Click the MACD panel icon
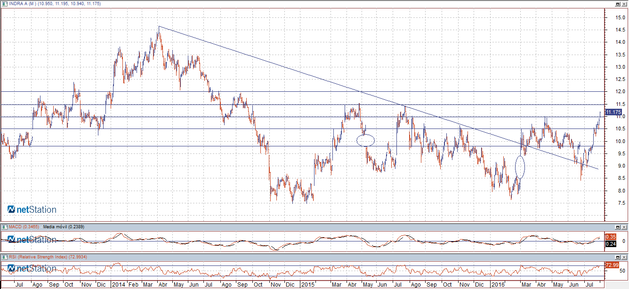The image size is (629, 289). pos(4,226)
